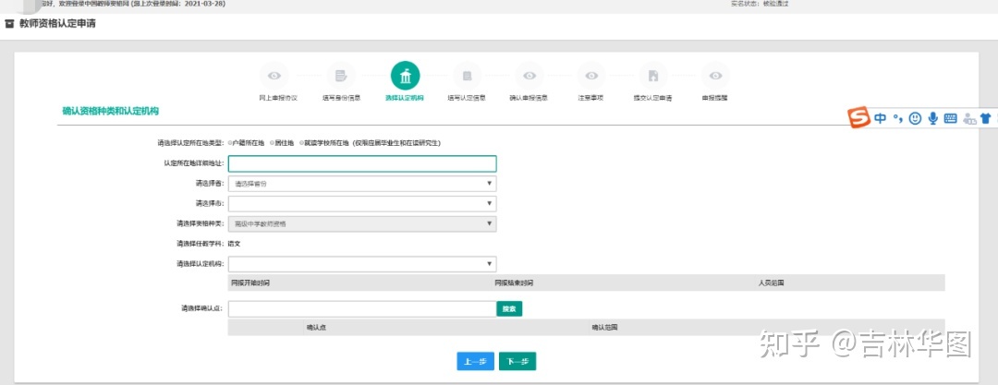Screen dimensions: 998x385
Task: Click the 确认申报信息 step eye icon
Action: 529,76
